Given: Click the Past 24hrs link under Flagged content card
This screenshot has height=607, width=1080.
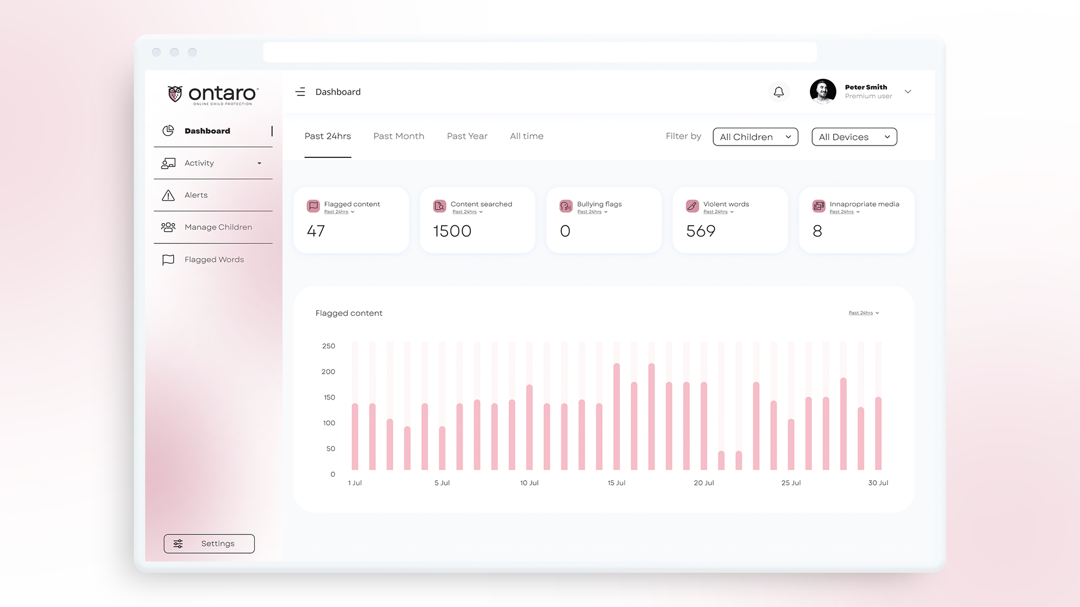Looking at the screenshot, I should (x=337, y=212).
